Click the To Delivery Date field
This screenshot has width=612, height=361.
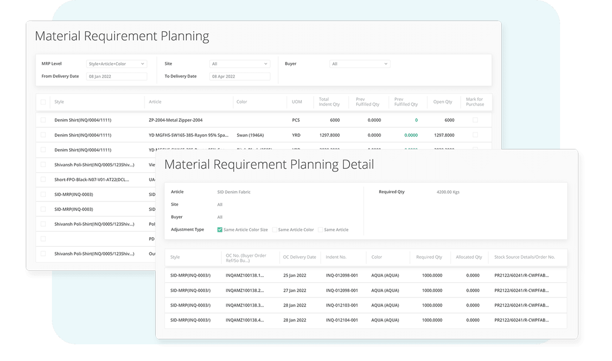(240, 77)
